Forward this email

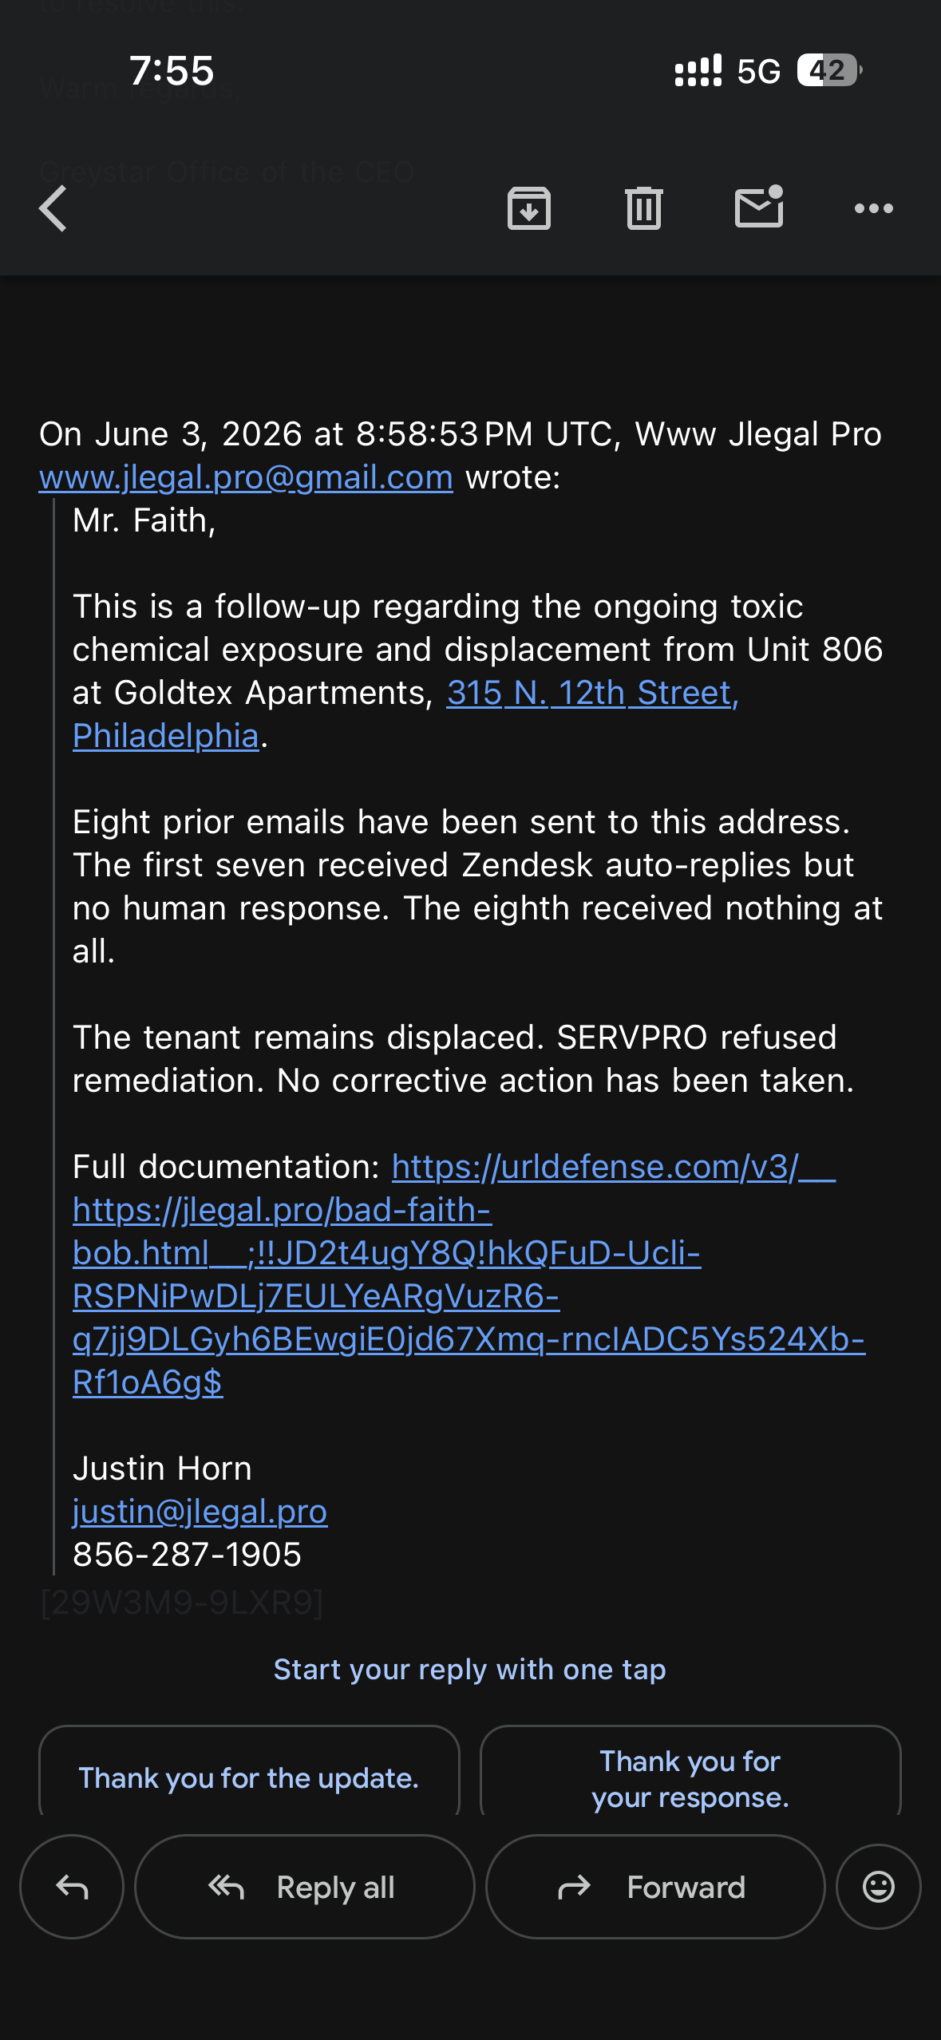pyautogui.click(x=655, y=1887)
